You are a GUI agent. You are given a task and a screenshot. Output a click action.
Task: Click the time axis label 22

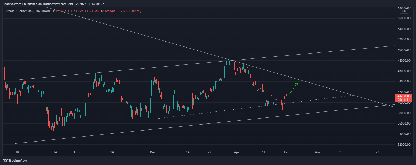pyautogui.click(x=209, y=152)
